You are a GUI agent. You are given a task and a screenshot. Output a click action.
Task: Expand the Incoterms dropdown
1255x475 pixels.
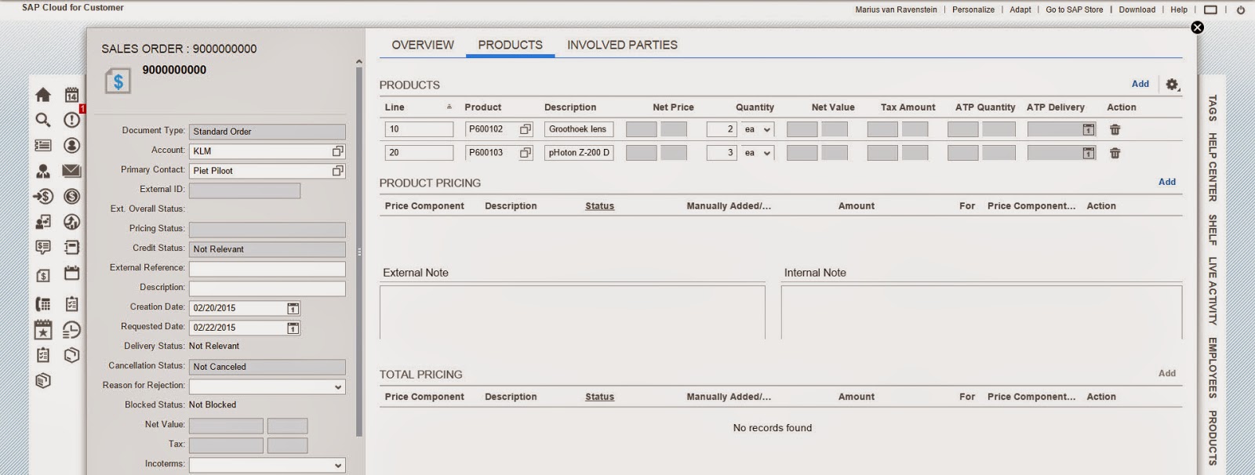point(338,465)
